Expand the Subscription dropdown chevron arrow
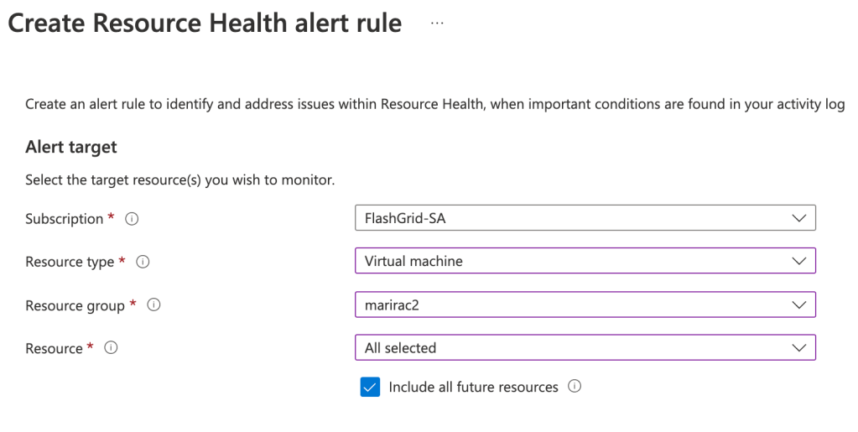The width and height of the screenshot is (858, 432). (x=798, y=218)
